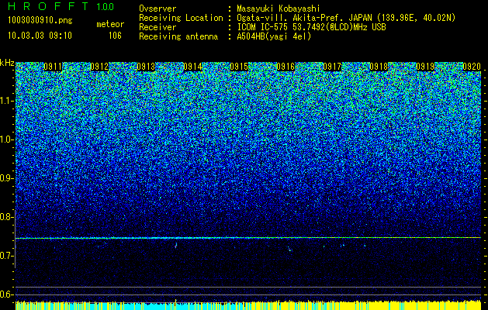Viewport: 488px width, 310px height.
Task: Click the 0.8 frequency axis label
Action: point(7,217)
